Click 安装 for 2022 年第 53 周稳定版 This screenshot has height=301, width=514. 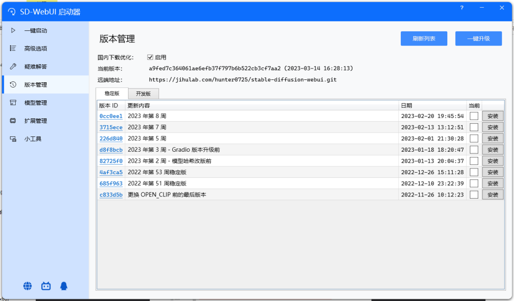pos(493,172)
